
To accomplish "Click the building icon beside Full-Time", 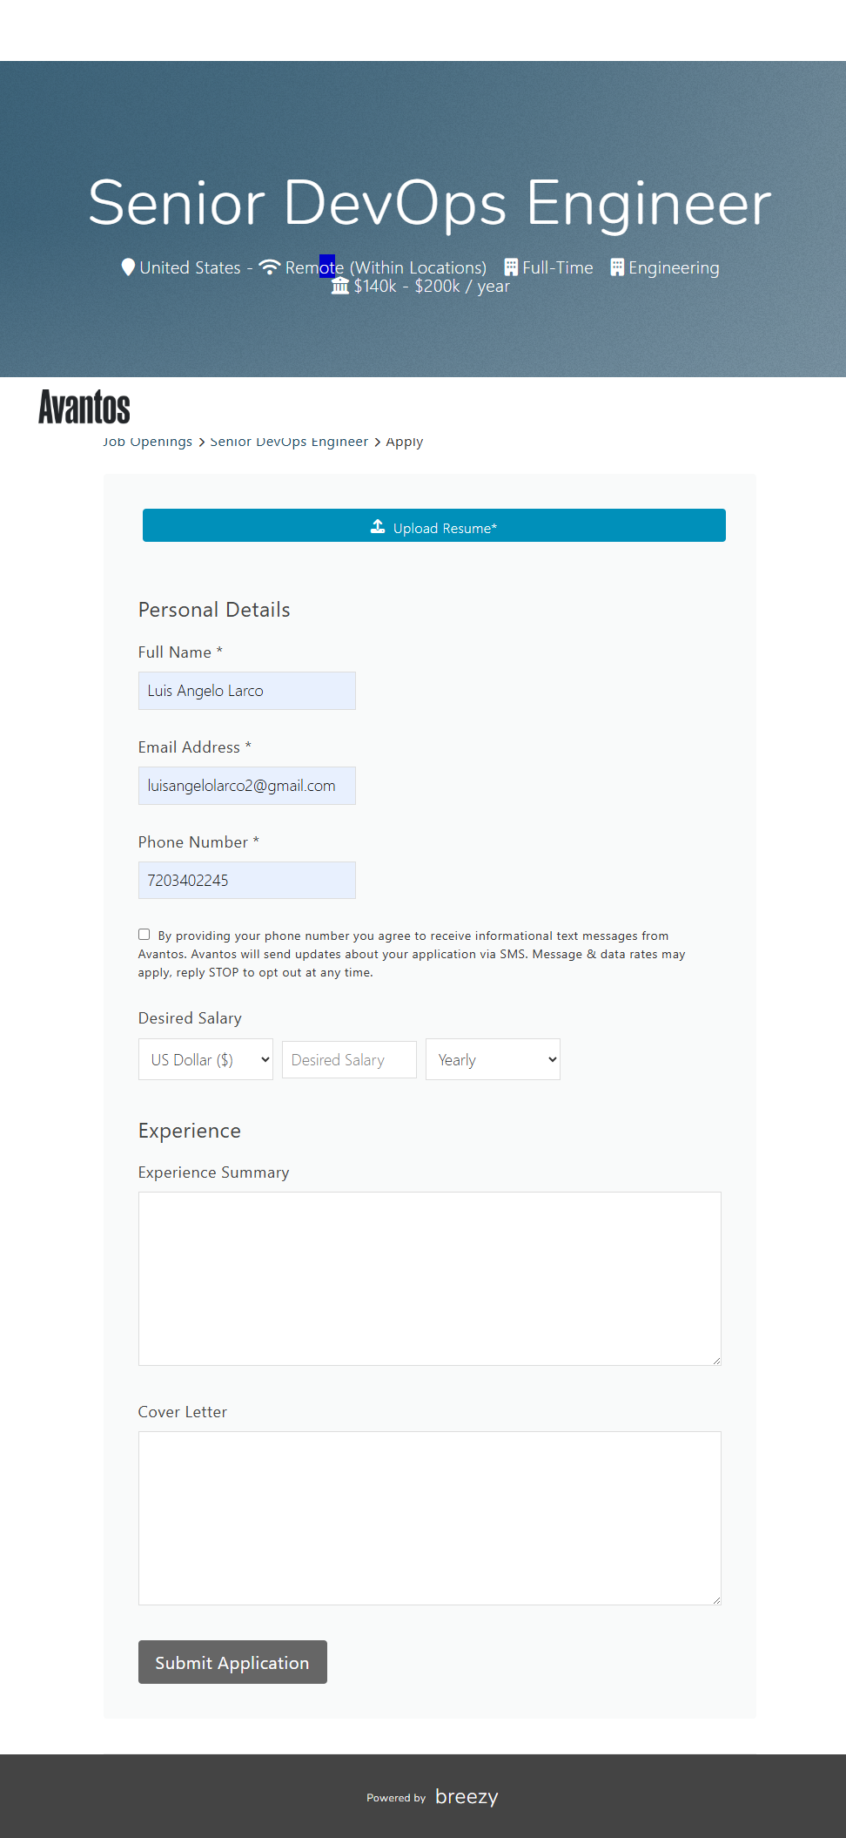I will point(511,267).
